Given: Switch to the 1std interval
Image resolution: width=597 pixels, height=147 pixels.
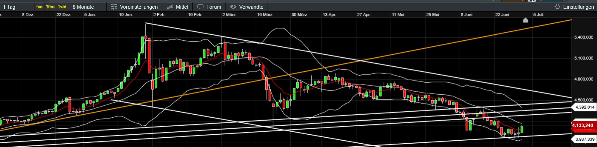Looking at the screenshot, I should point(62,7).
